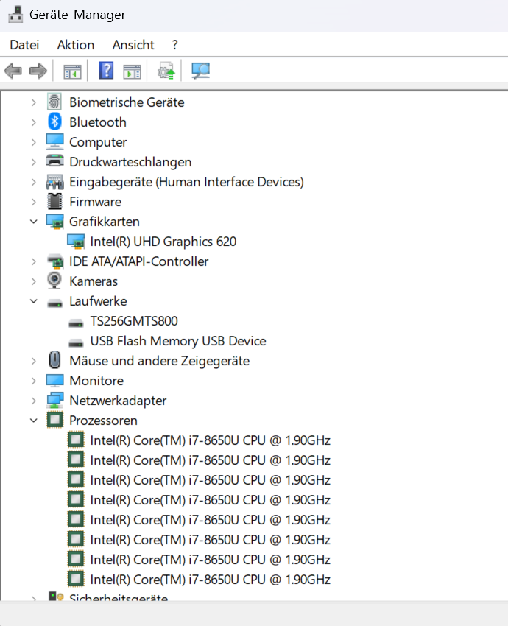The image size is (508, 626).
Task: Click scan for hardware changes icon
Action: (x=200, y=71)
